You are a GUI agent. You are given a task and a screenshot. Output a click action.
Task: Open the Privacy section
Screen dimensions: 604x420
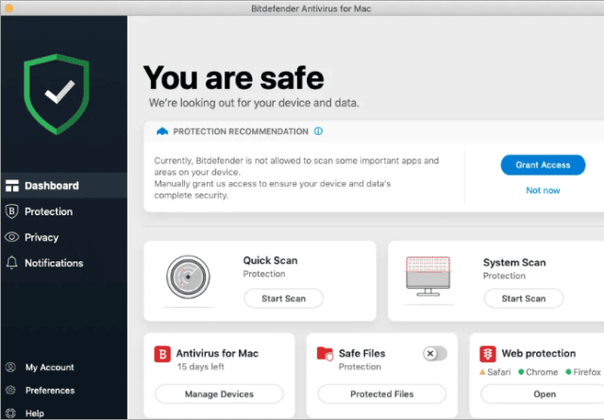coord(64,237)
